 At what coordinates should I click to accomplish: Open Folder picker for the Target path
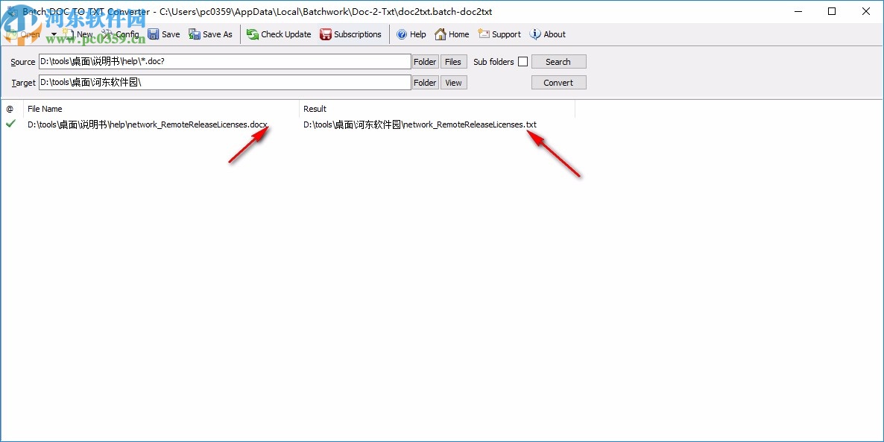coord(424,82)
